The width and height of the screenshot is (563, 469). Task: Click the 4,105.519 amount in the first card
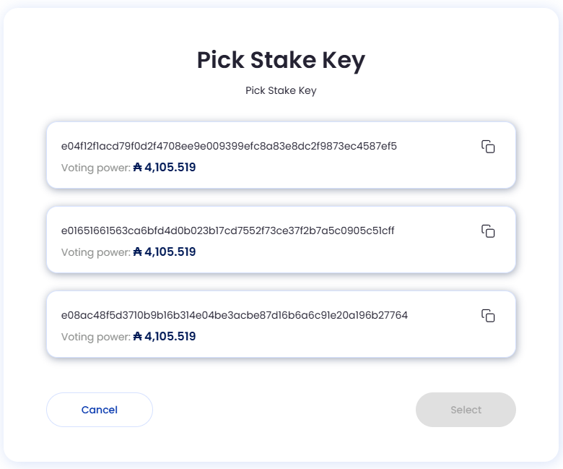pos(170,167)
